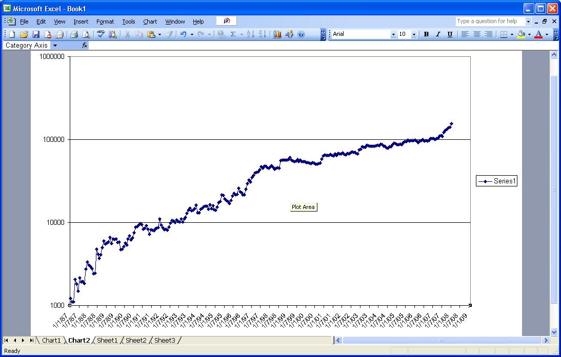Image resolution: width=561 pixels, height=357 pixels.
Task: Click the Type a question for help box
Action: click(x=489, y=21)
